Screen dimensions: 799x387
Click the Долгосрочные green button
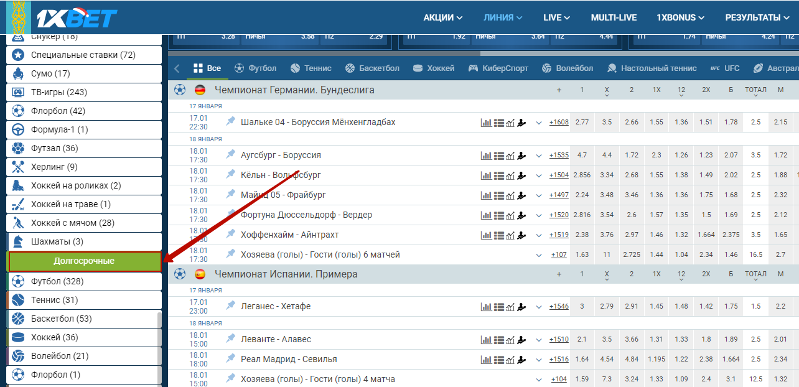[x=84, y=261]
